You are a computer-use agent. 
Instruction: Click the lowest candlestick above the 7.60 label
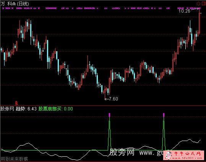105,92
